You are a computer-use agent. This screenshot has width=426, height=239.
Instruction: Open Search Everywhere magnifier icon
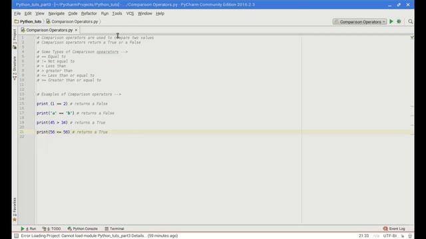(x=410, y=22)
